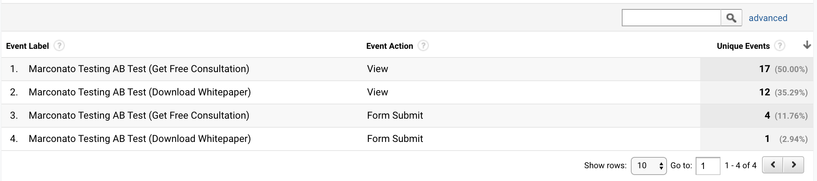Select row 1 Get Free Consultation label

point(139,69)
